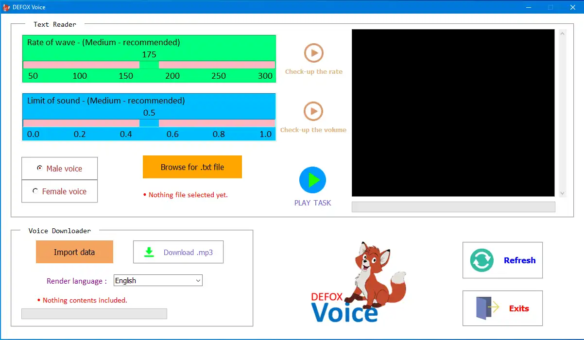Click the 0.5 volume value

click(149, 113)
